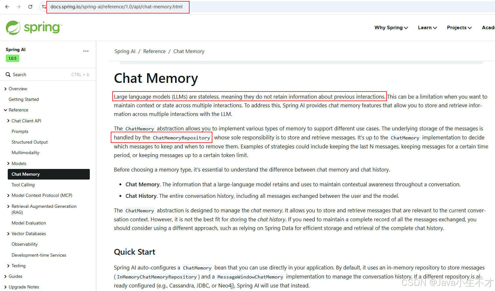This screenshot has width=495, height=291.
Task: Reload the page with the refresh icon
Action: pyautogui.click(x=30, y=6)
